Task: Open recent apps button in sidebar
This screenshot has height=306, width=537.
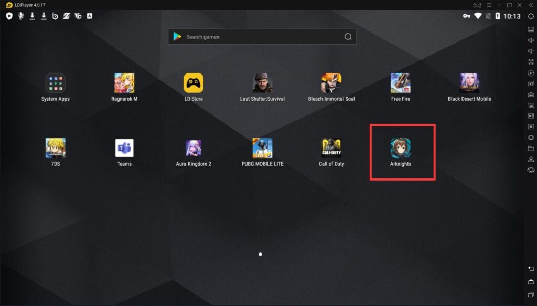Action: tap(531, 294)
